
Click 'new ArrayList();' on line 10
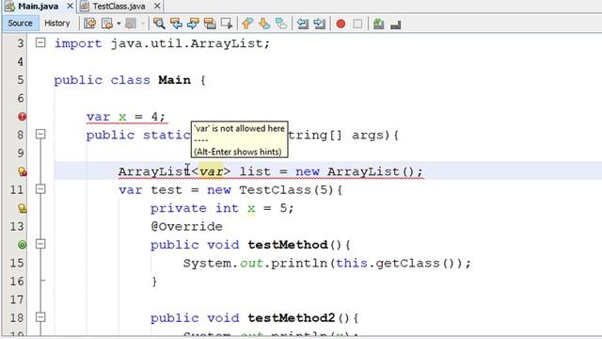coord(359,171)
